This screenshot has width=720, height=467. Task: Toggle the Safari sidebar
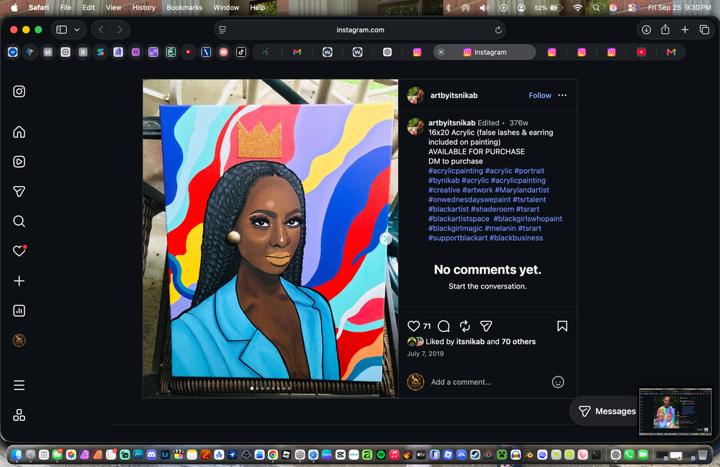(61, 30)
